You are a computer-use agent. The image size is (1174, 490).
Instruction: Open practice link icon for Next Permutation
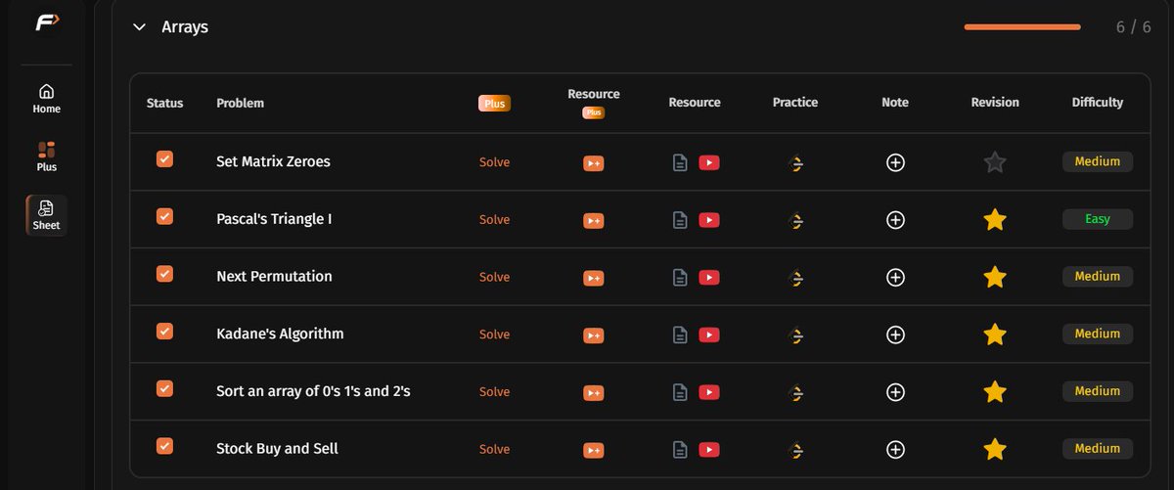796,278
